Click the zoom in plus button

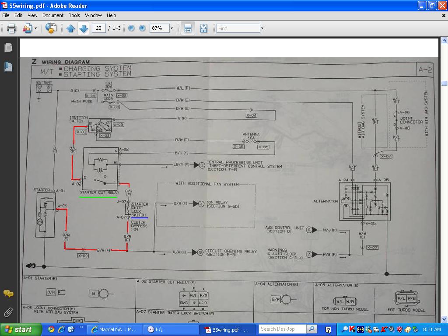click(x=142, y=28)
